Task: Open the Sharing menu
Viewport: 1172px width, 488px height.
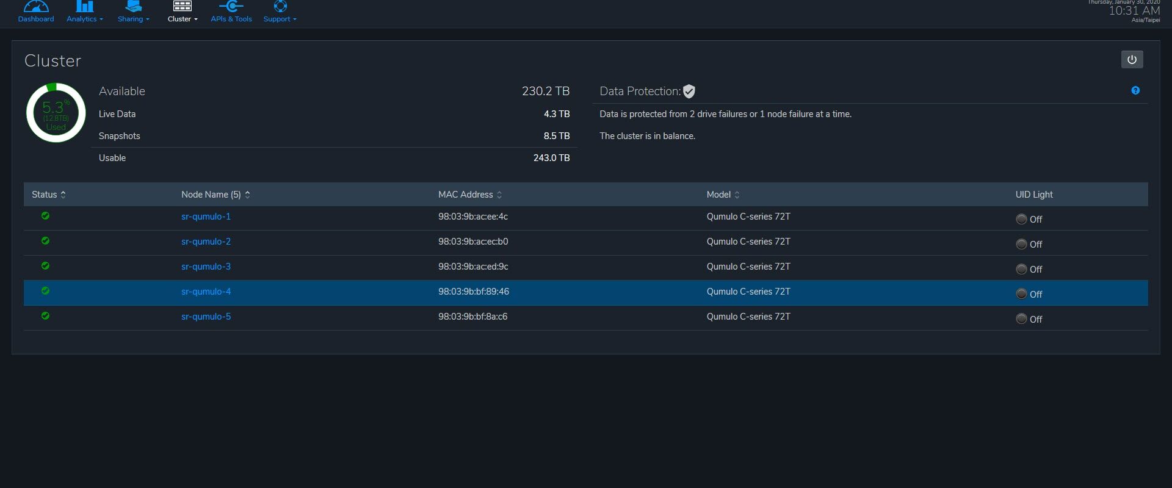Action: [x=133, y=19]
